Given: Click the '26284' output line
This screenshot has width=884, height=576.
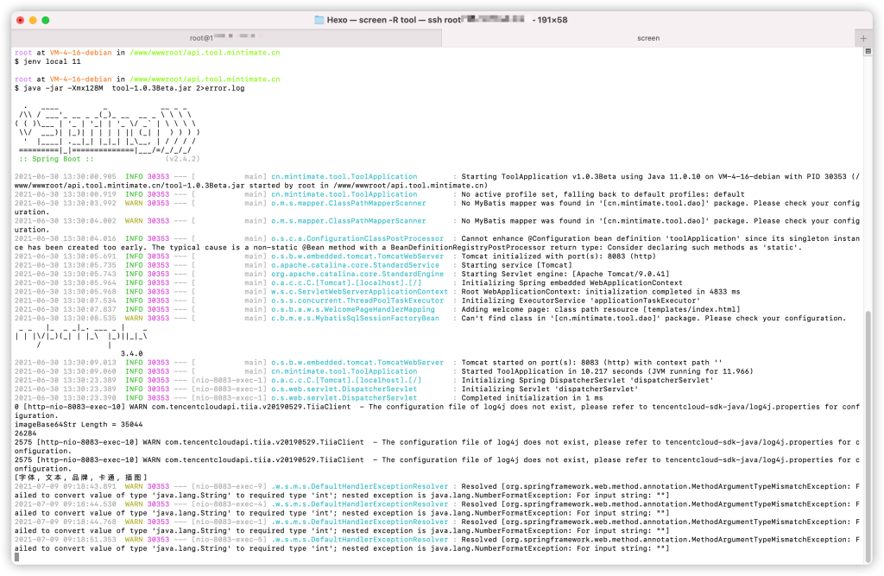Looking at the screenshot, I should coord(25,434).
